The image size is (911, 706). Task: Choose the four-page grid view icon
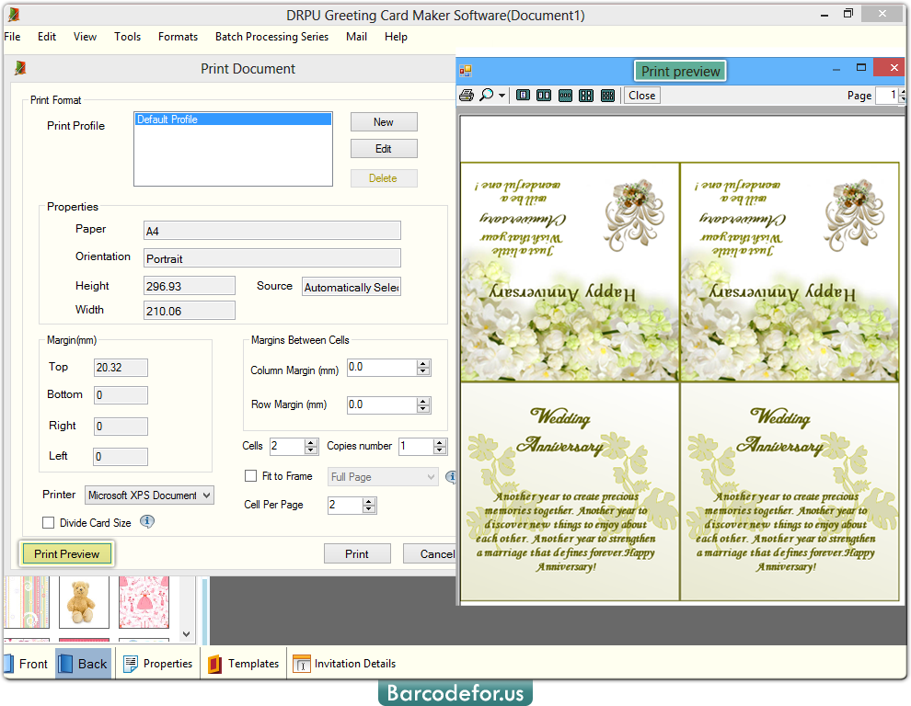[586, 95]
